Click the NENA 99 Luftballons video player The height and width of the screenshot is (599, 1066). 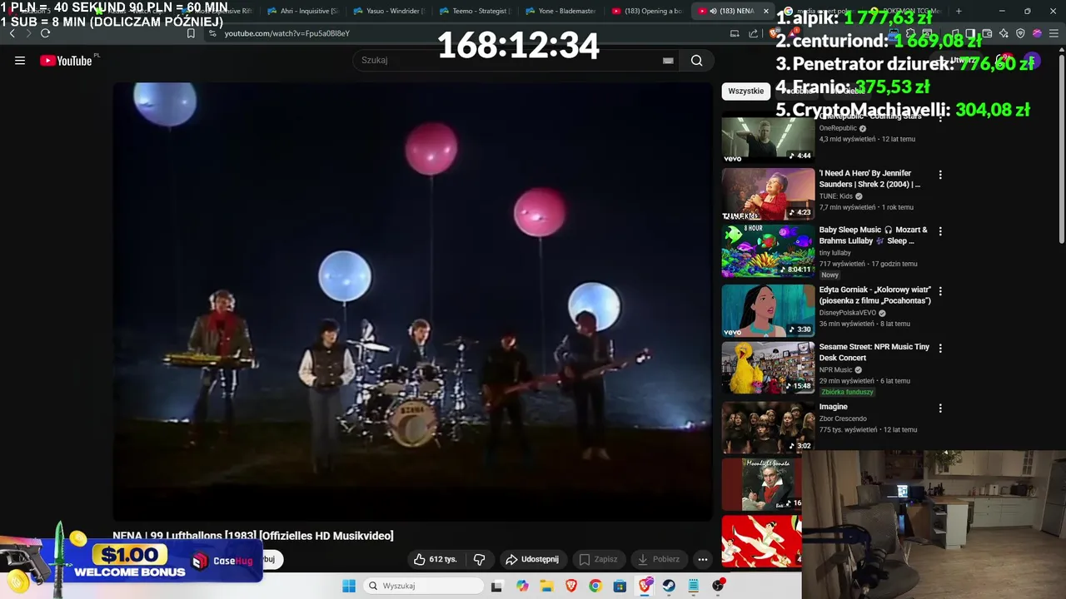point(412,301)
